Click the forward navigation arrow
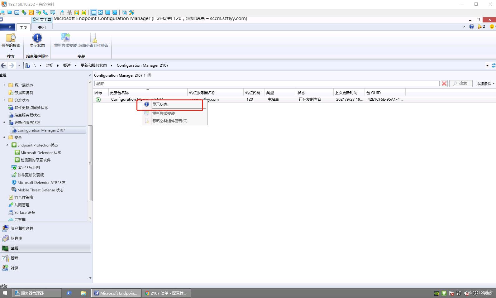 pyautogui.click(x=12, y=65)
